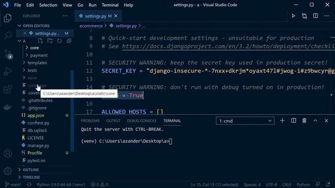Create a new file in folder A

click(x=40, y=41)
